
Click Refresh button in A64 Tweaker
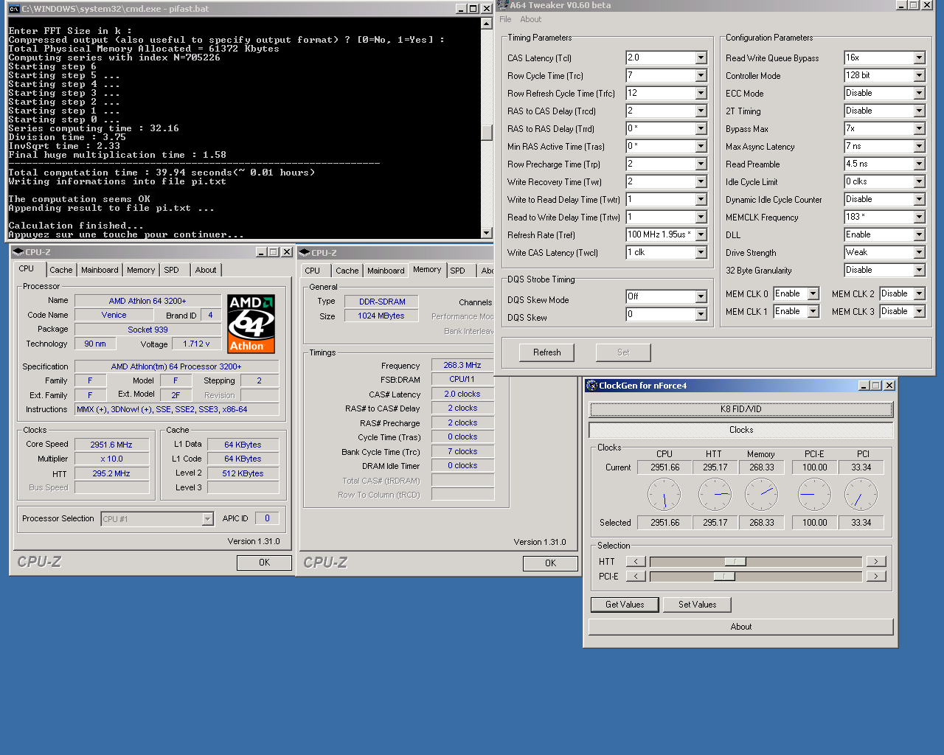pos(547,352)
